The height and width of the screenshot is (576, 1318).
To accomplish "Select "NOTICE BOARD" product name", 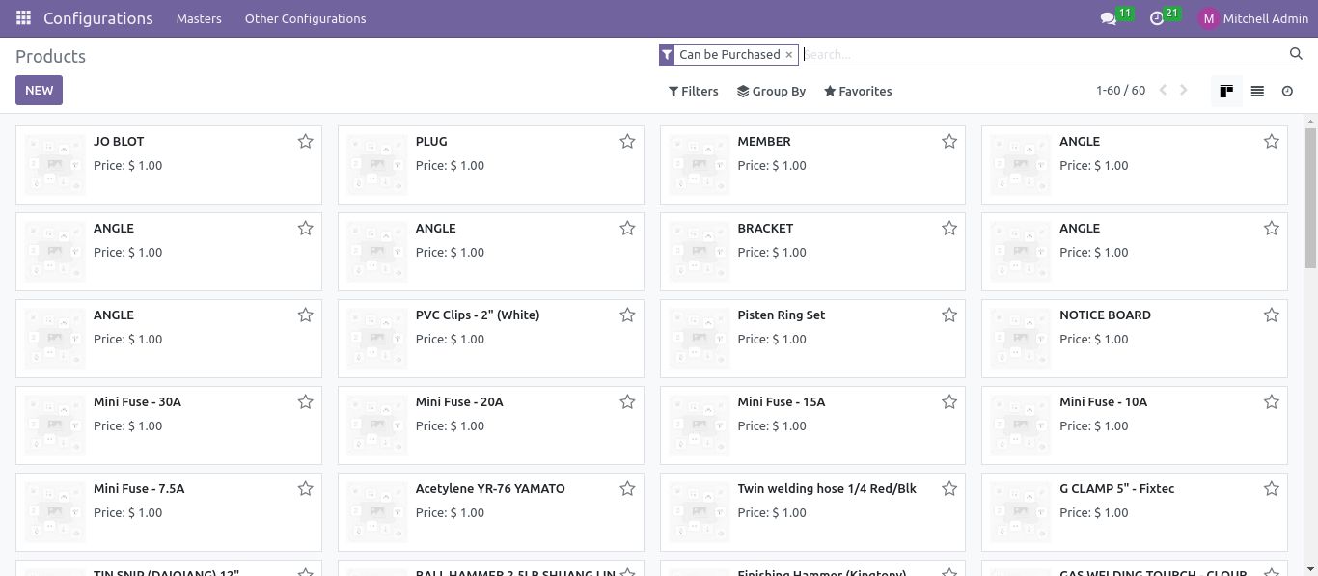I will click(1105, 315).
